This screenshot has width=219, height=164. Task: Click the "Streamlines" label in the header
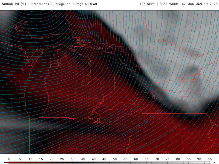coord(40,4)
